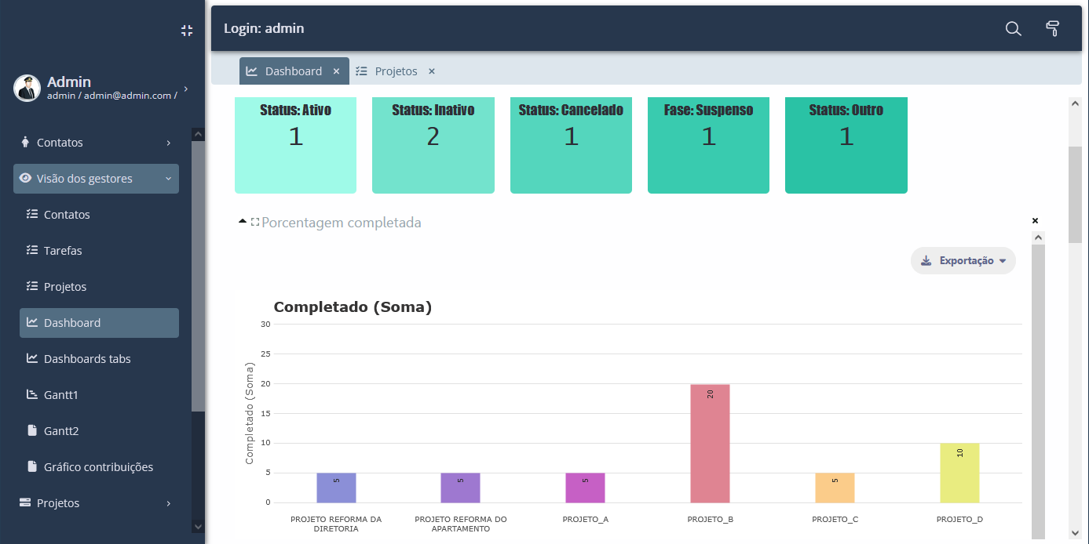
Task: Open Gantt2 in the sidebar
Action: click(61, 431)
